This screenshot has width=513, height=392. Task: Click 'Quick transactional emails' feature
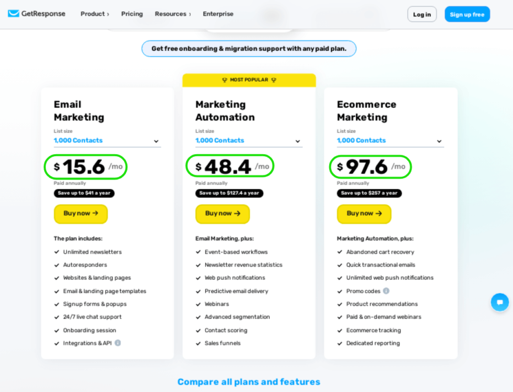click(x=381, y=265)
